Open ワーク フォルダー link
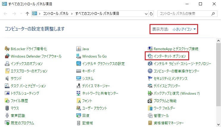This screenshot has height=127, width=221. (164, 108)
